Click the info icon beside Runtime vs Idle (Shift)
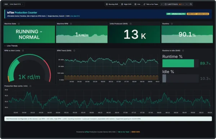216x139 pixels. coord(183,51)
